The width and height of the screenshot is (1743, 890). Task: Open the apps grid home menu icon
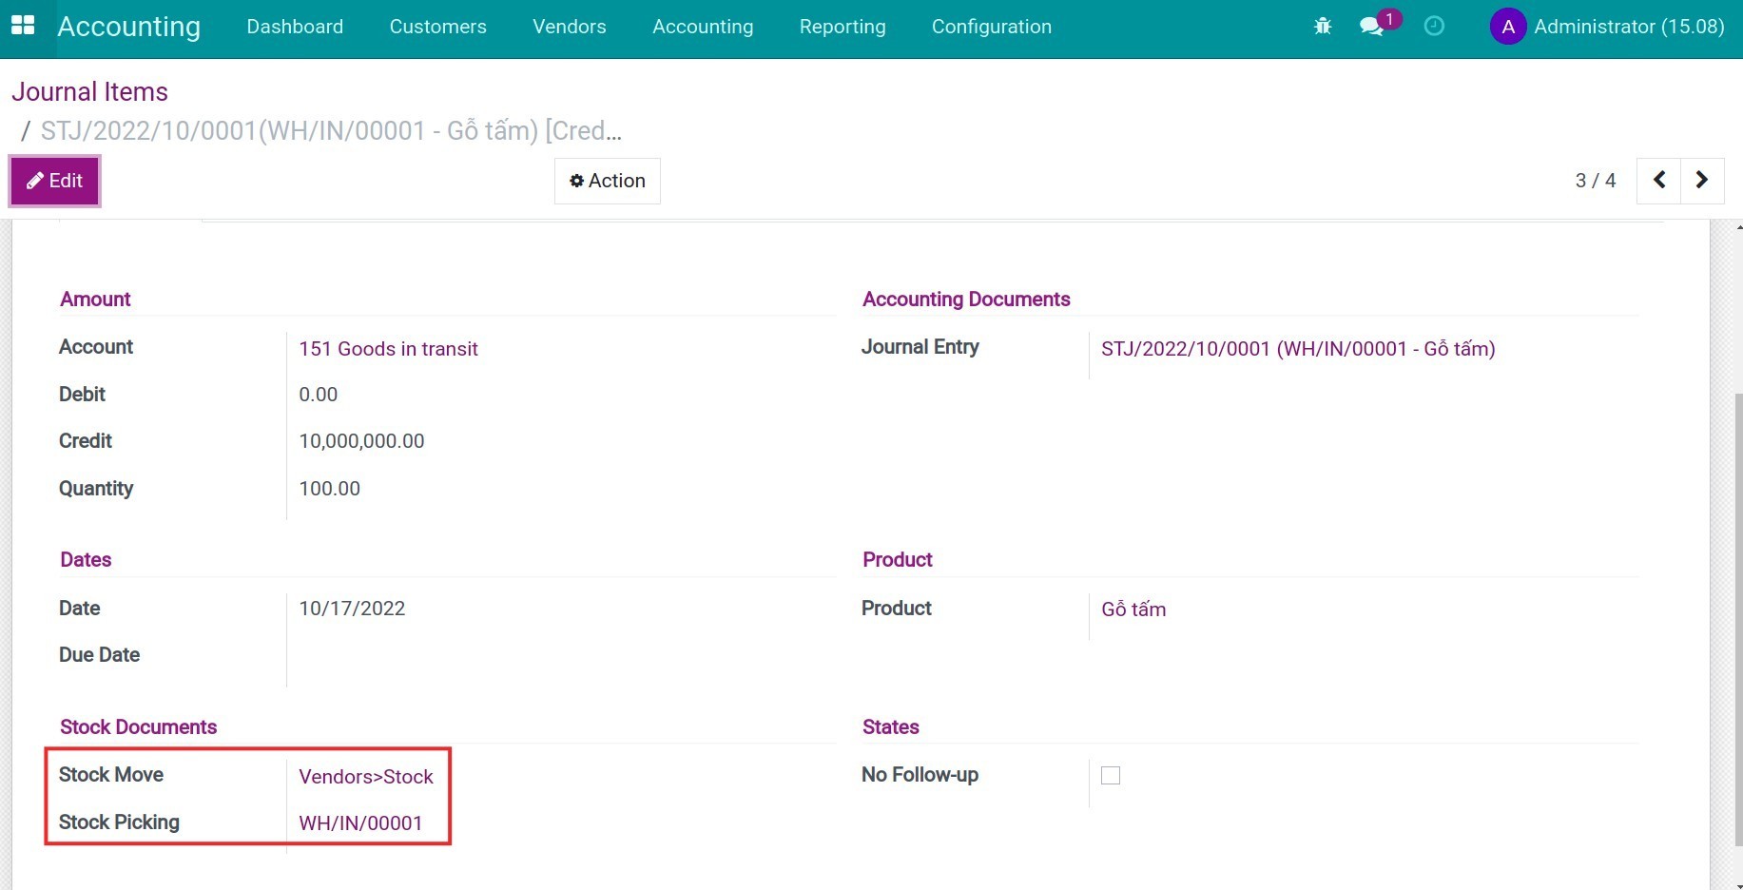point(22,26)
